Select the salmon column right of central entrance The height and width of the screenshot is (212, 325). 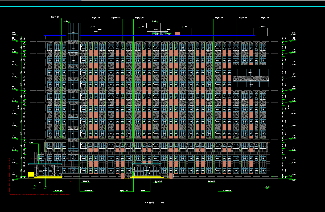[x=171, y=176]
